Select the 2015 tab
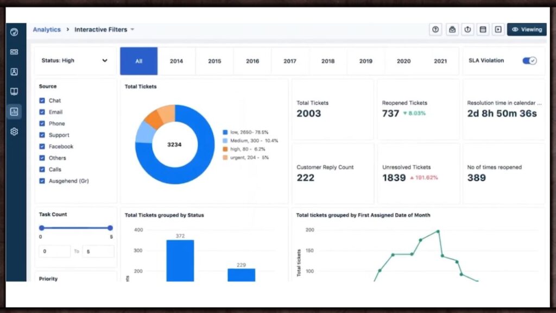556x313 pixels. pyautogui.click(x=214, y=61)
